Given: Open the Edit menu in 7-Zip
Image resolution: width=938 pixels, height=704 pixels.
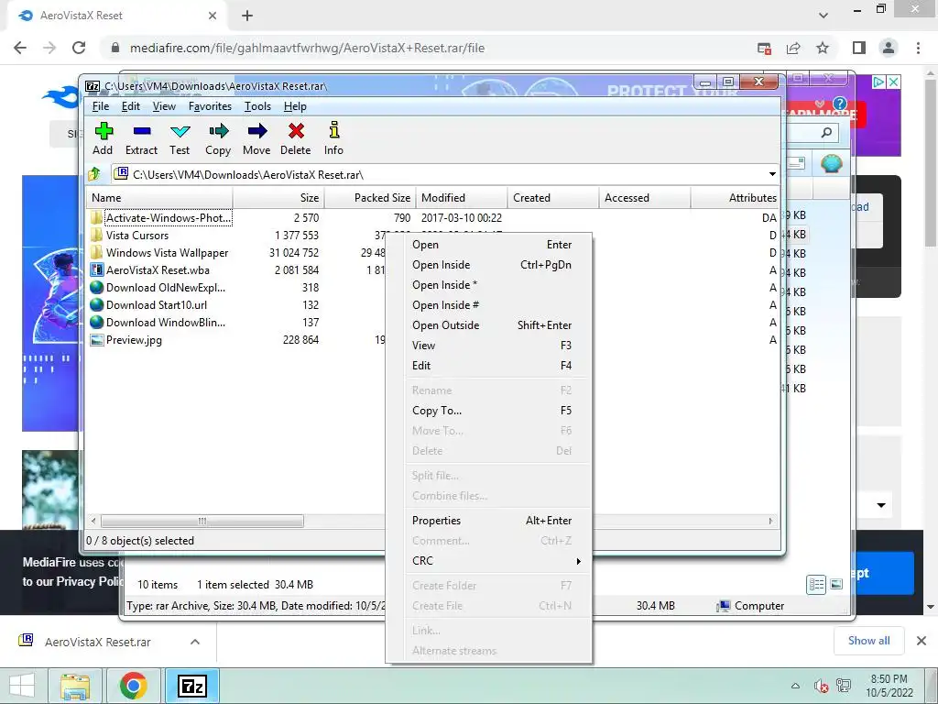Looking at the screenshot, I should point(130,106).
